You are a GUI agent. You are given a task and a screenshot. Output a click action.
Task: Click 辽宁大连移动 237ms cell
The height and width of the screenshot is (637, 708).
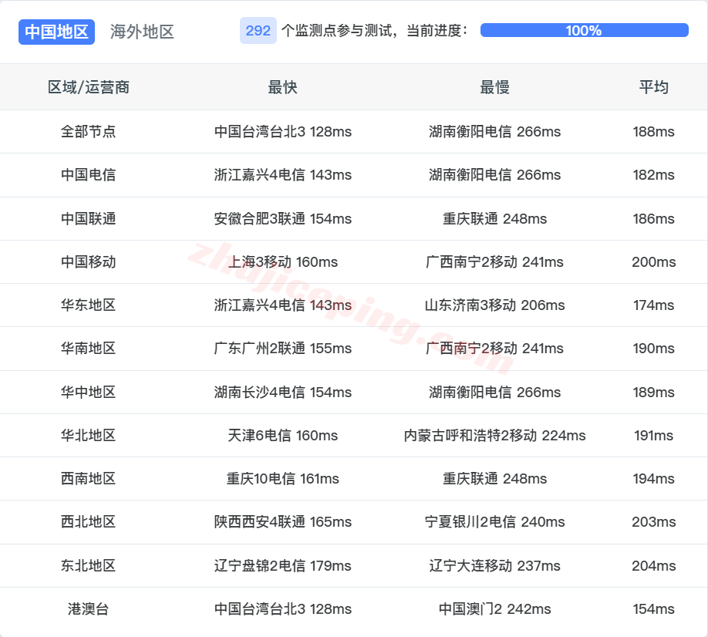(495, 566)
